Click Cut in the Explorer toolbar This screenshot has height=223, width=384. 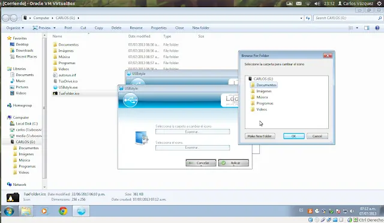click(x=83, y=28)
